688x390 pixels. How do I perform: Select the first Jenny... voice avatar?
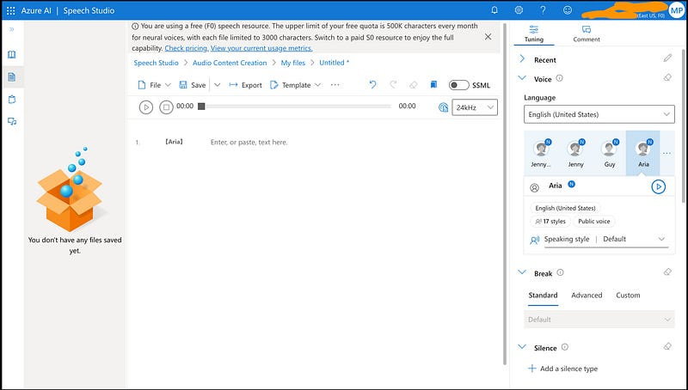(541, 153)
